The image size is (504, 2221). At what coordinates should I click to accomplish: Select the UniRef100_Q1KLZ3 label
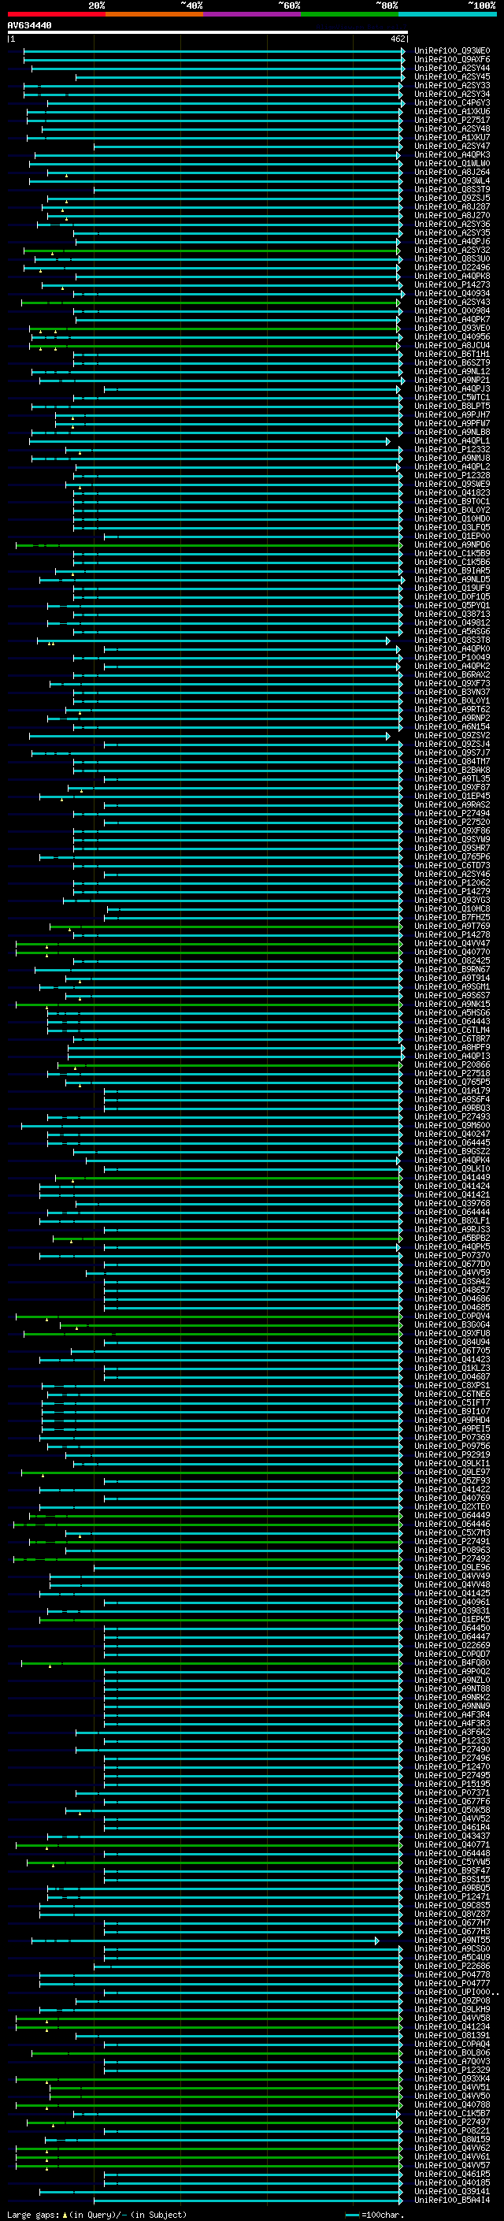[452, 1369]
